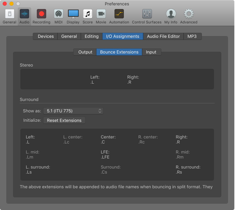Click the Show as label
This screenshot has height=210, width=235.
(32, 111)
